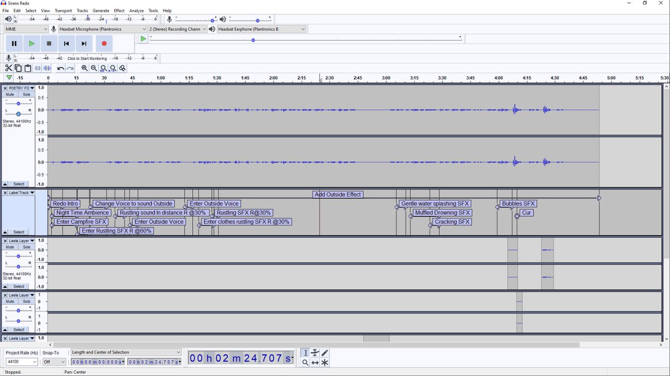Image resolution: width=670 pixels, height=376 pixels.
Task: Select the Time Shift tool
Action: point(315,363)
